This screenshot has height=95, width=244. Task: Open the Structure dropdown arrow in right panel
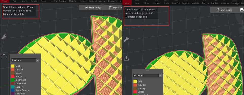160,75
